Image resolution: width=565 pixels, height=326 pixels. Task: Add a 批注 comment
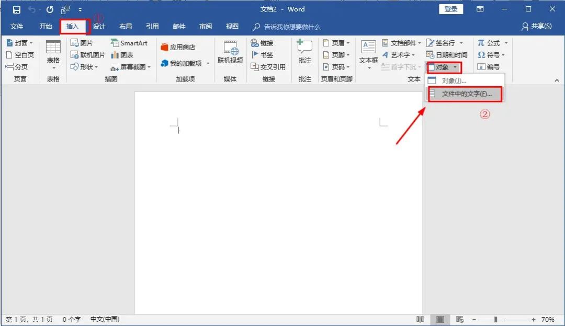(x=305, y=52)
